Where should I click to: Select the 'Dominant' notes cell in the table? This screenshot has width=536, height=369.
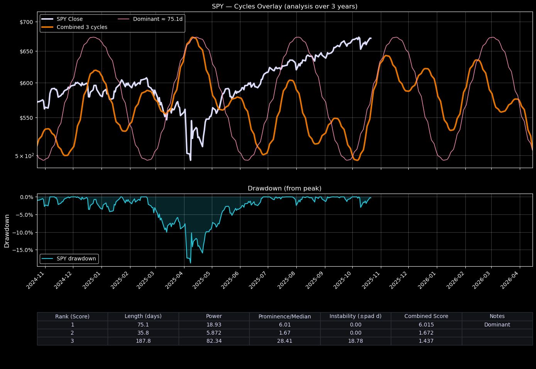click(497, 325)
